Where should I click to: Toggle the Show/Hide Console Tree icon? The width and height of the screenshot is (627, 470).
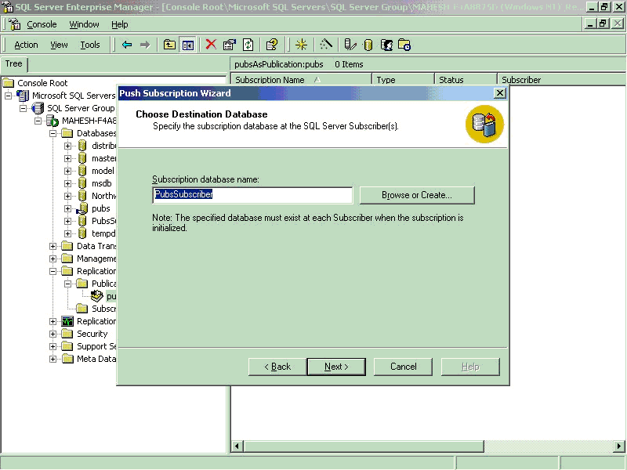(x=188, y=45)
